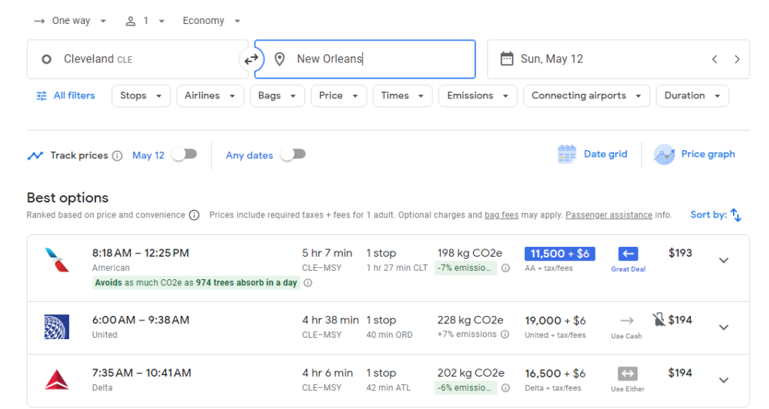This screenshot has height=409, width=769.
Task: Click the swap origin and destination icon
Action: (251, 59)
